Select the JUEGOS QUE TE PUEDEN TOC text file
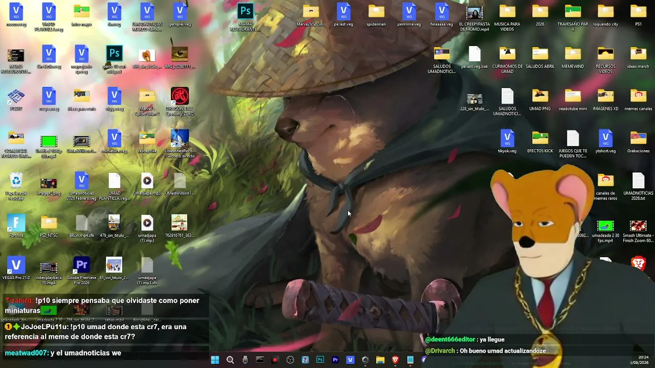Screen dimensions: 655x368 tap(573, 144)
